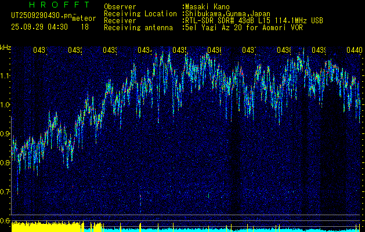Click the cyan signal level strip
The width and height of the screenshot is (365, 232).
[x=232, y=229]
